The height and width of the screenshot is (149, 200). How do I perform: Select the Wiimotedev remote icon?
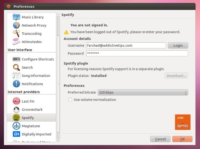(16, 42)
